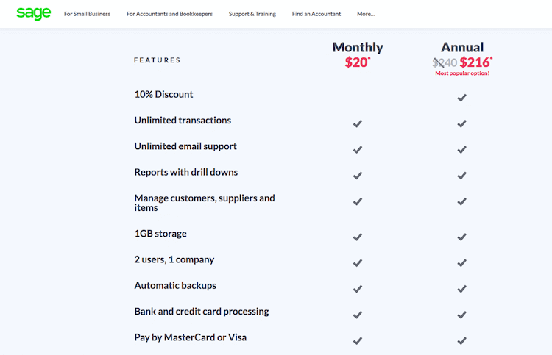The image size is (552, 355).
Task: Click Annual checkmark for Unlimited email support
Action: click(x=461, y=149)
